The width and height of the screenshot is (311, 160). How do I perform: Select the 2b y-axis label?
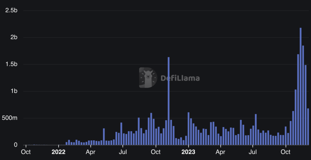pyautogui.click(x=14, y=37)
